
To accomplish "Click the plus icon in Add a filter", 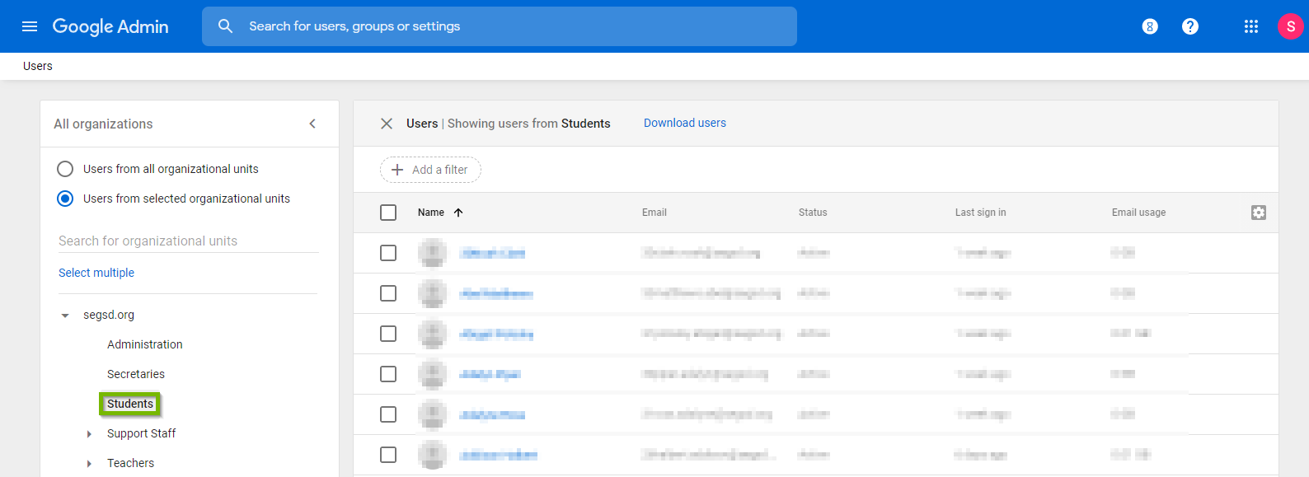I will (397, 170).
